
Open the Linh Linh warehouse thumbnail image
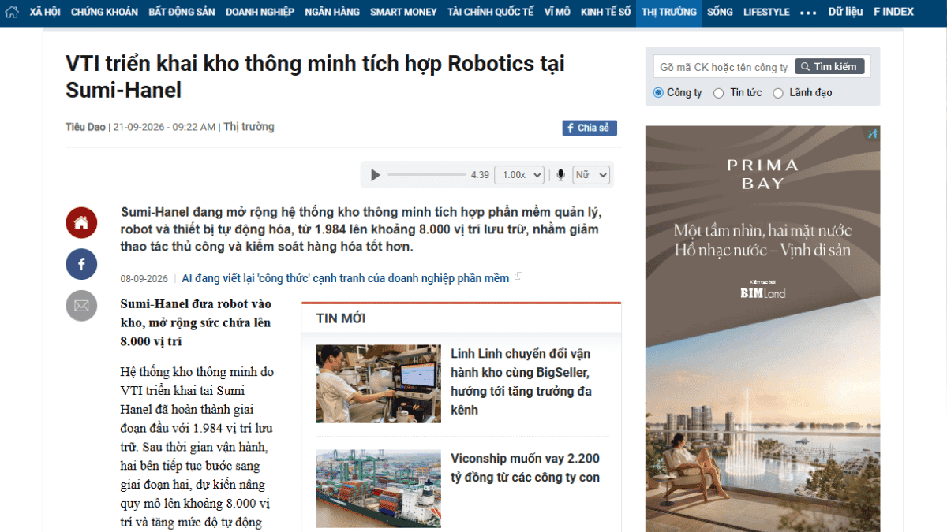coord(378,384)
